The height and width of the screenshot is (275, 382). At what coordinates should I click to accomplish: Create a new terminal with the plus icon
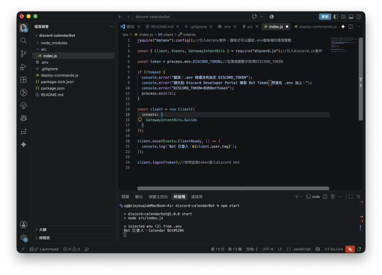(297, 196)
